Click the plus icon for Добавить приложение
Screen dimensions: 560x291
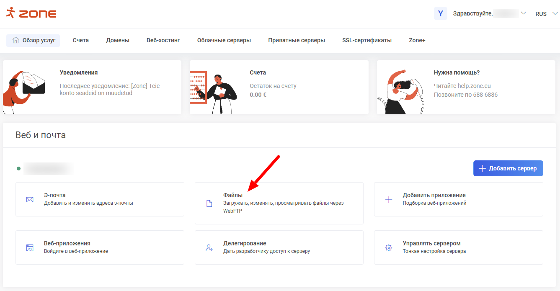point(388,200)
